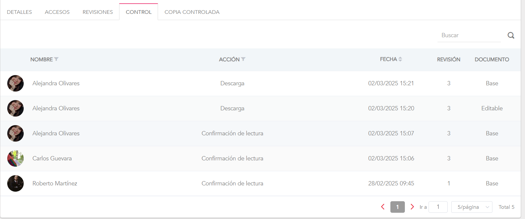The width and height of the screenshot is (525, 219).
Task: Click the 'Ir a' page number input
Action: click(438, 207)
